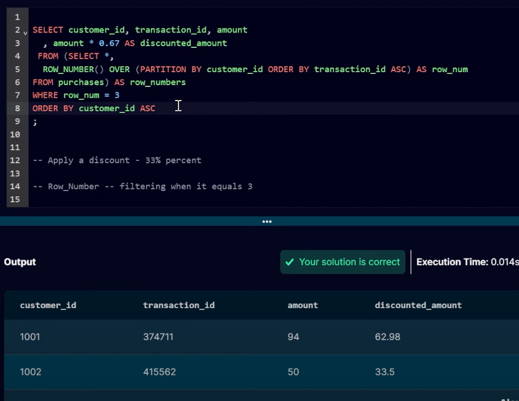Click 'FROM (SELECT *,' text on line 4

76,56
